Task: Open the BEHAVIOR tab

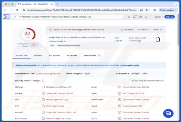Action: pos(72,55)
